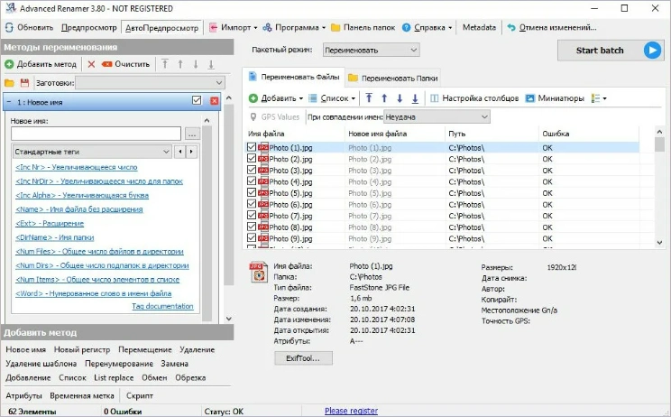Open the Миниатюры thumbnails view
Screen dimensions: 671x417
tap(555, 97)
